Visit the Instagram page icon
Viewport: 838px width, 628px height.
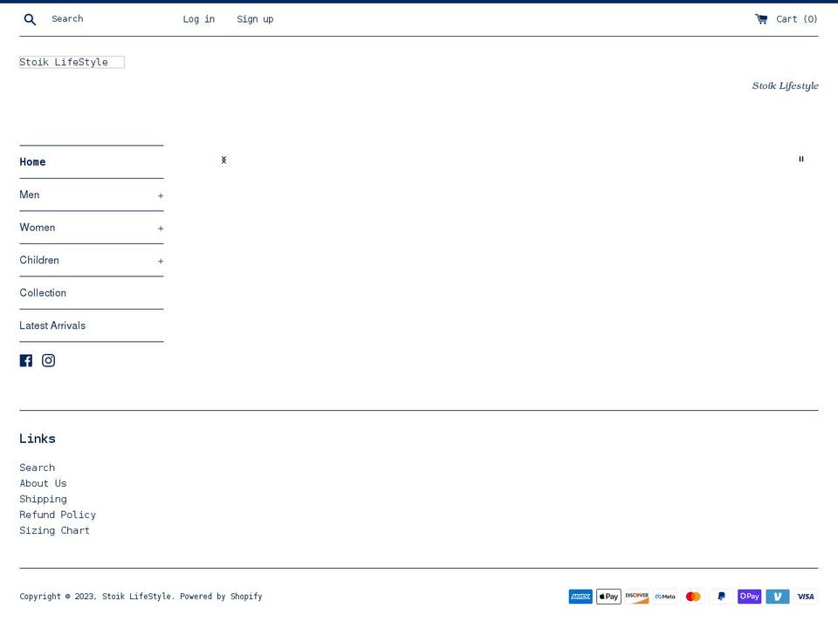(x=48, y=360)
